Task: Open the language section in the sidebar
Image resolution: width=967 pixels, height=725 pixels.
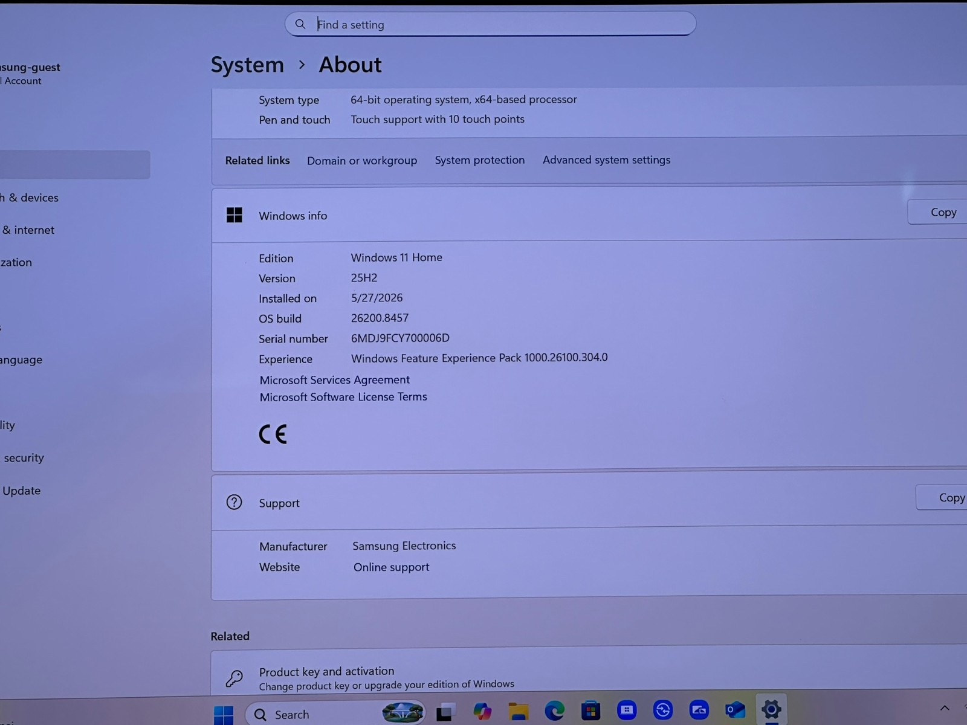Action: click(x=21, y=360)
